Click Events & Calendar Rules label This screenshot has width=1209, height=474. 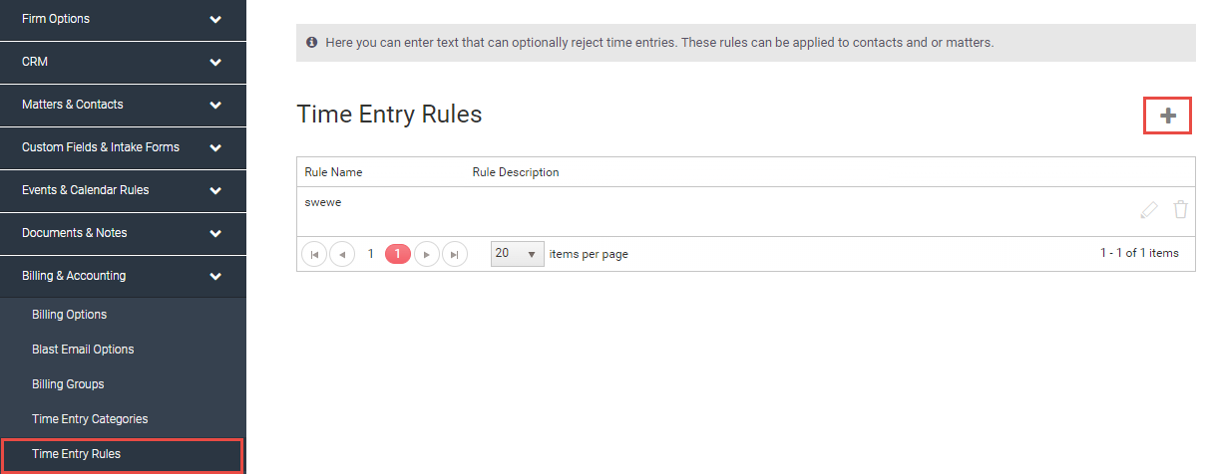click(86, 190)
